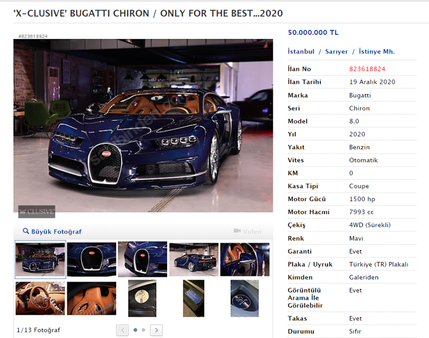Open the İstinye Mh. neighborhood link
The width and height of the screenshot is (429, 338).
pyautogui.click(x=376, y=51)
